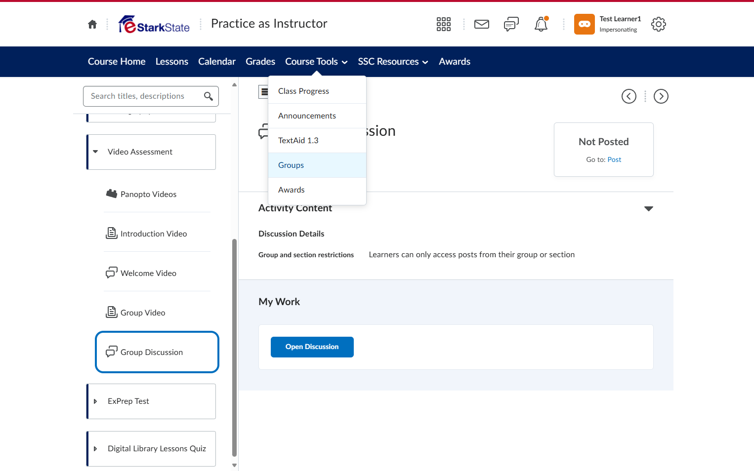This screenshot has width=754, height=471.
Task: Open the admin tools gear icon
Action: click(659, 24)
